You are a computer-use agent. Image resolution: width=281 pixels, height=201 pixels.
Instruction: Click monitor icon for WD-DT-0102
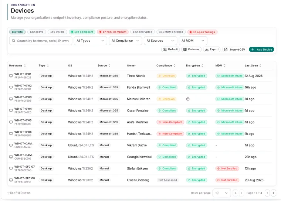[11, 88]
